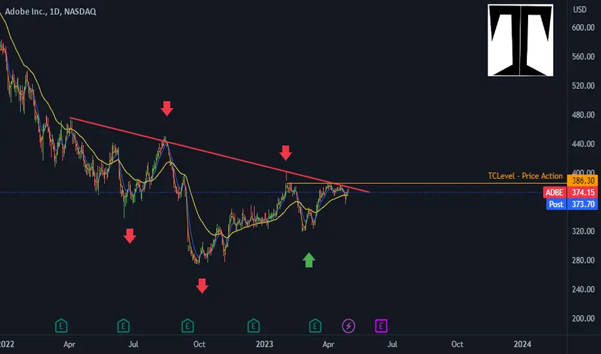Select the red descending trendline
This screenshot has height=354, width=601.
pos(219,155)
